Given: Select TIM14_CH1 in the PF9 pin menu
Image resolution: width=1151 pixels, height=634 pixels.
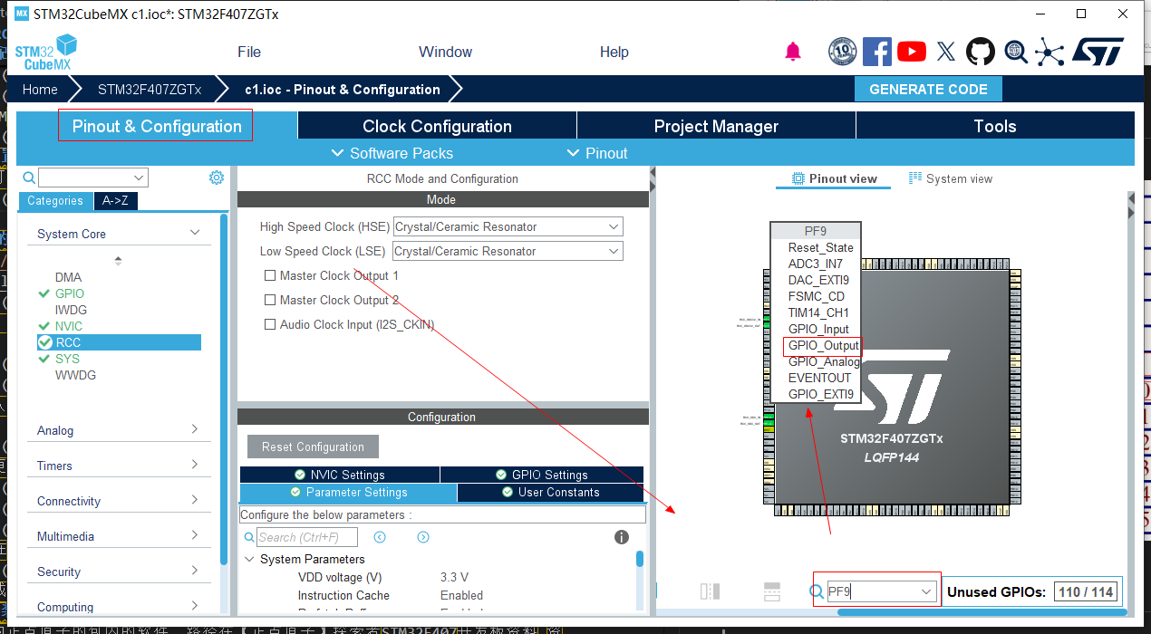Looking at the screenshot, I should click(x=818, y=312).
